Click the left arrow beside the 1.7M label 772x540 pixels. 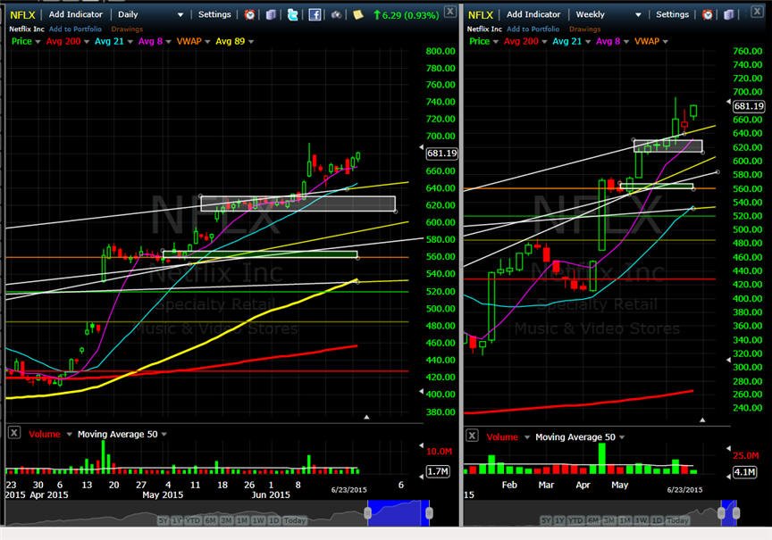(421, 477)
